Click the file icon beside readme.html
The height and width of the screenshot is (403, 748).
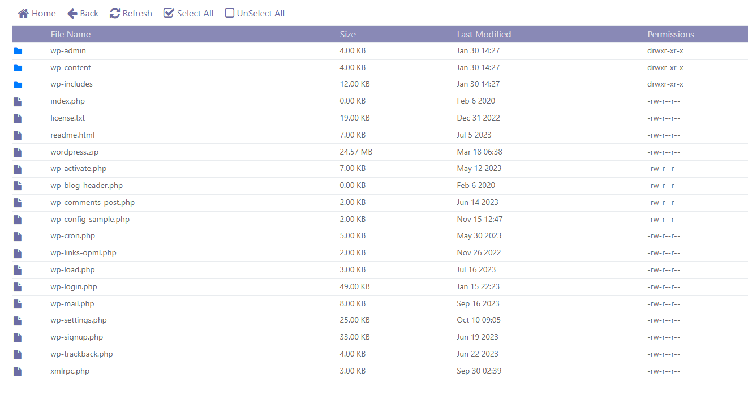tap(18, 135)
